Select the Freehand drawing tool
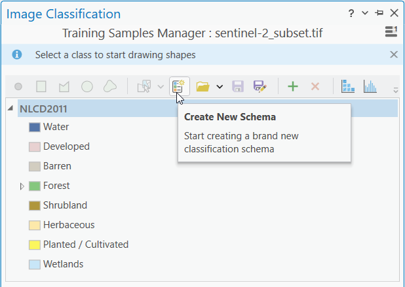Screen dimensions: 405x287 [110, 86]
